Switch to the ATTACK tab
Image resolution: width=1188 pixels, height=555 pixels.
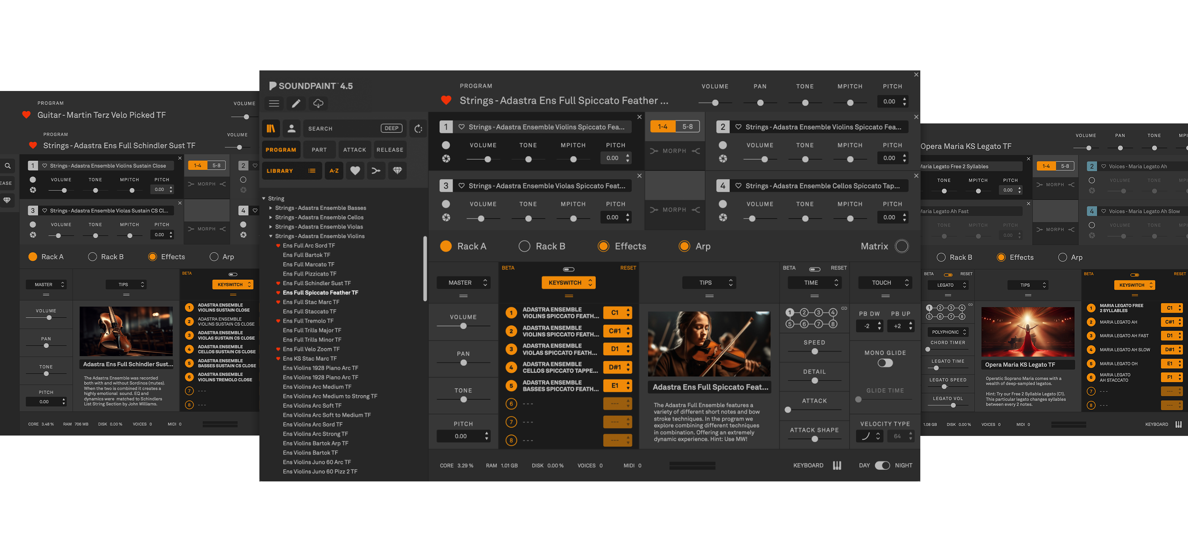tap(355, 150)
